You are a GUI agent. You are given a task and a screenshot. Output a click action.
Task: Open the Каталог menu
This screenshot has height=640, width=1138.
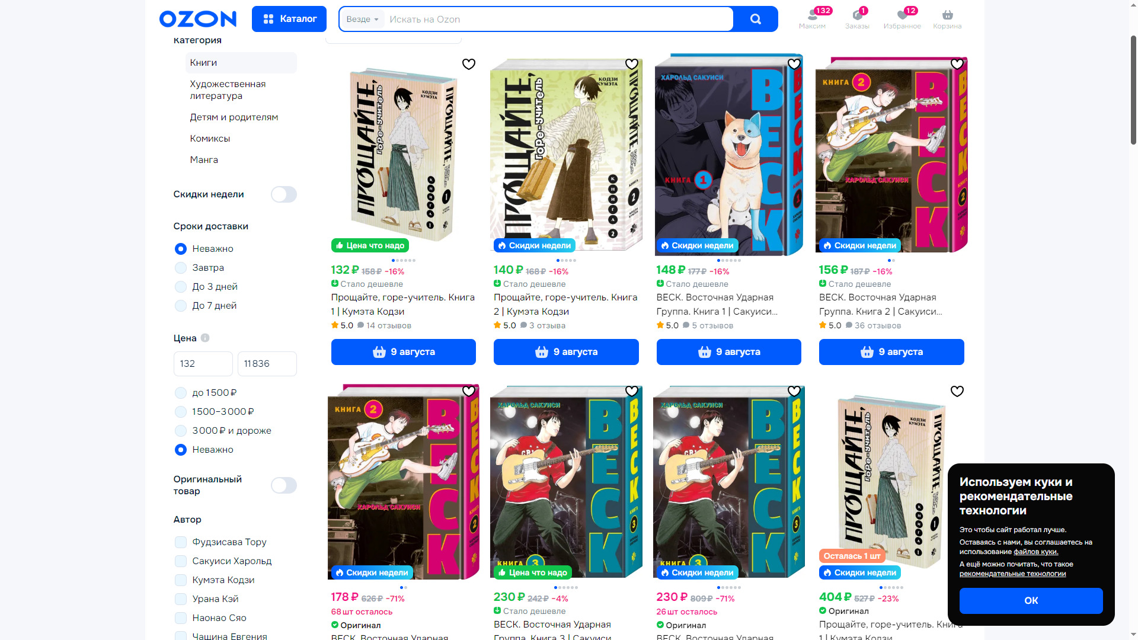click(x=289, y=19)
